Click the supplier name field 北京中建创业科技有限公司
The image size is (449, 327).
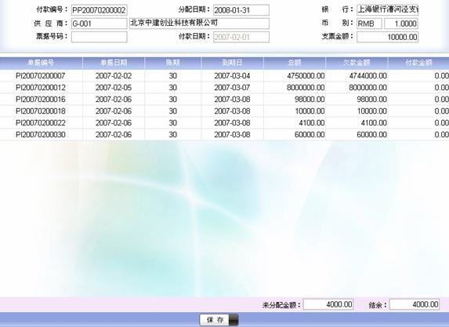(x=199, y=24)
